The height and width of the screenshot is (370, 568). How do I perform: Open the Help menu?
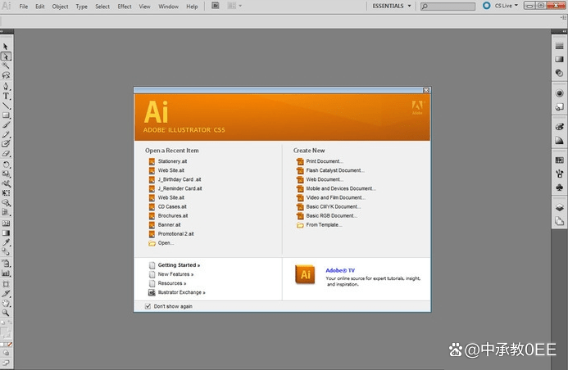[x=192, y=7]
